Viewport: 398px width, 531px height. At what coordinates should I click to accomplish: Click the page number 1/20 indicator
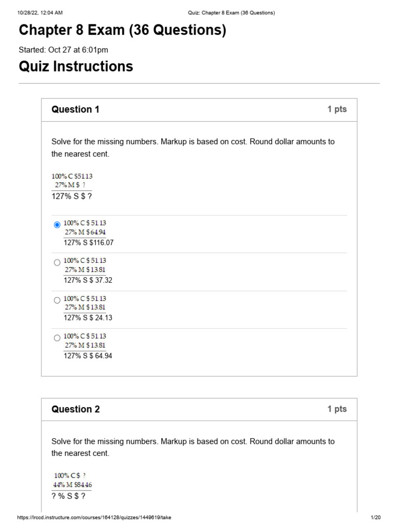point(376,518)
